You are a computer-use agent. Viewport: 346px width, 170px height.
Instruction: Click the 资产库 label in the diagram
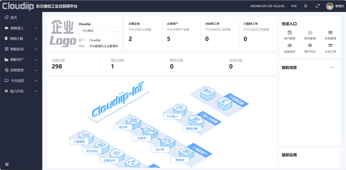coord(160,149)
